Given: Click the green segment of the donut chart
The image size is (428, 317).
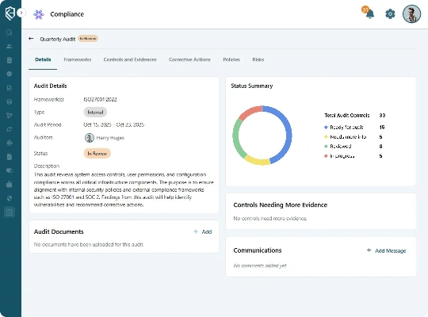Looking at the screenshot, I should point(236,139).
